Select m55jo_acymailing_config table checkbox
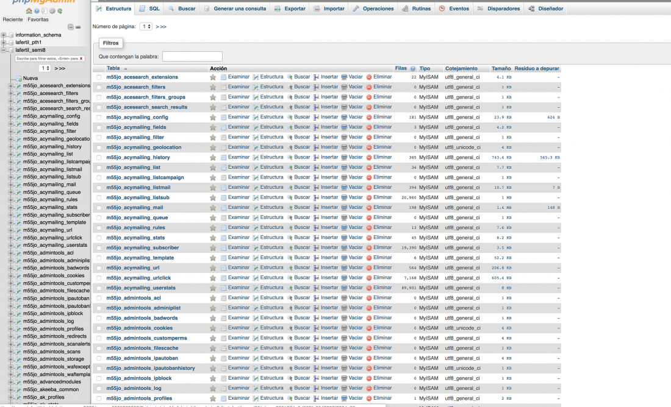The image size is (671, 407). [99, 118]
